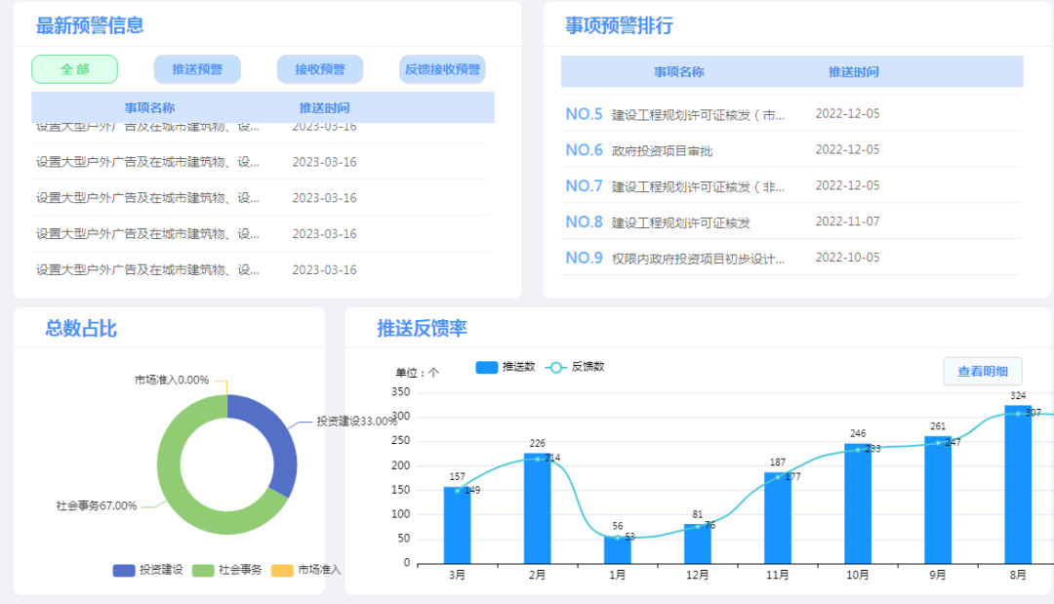
Task: Select NO.9 权限内政府投资项目 row
Action: click(698, 259)
